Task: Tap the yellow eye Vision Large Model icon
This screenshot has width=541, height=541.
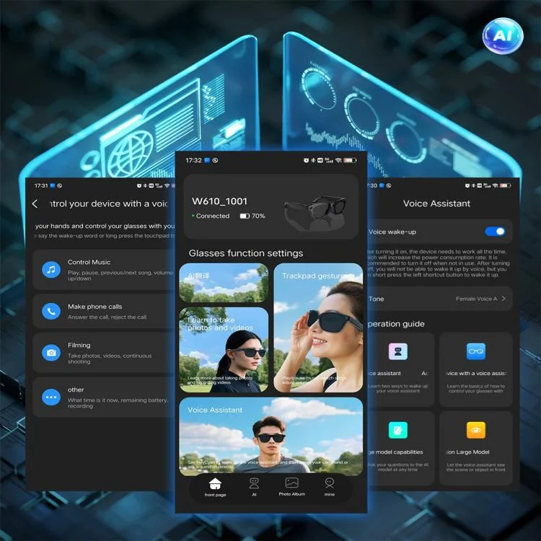Action: click(475, 431)
